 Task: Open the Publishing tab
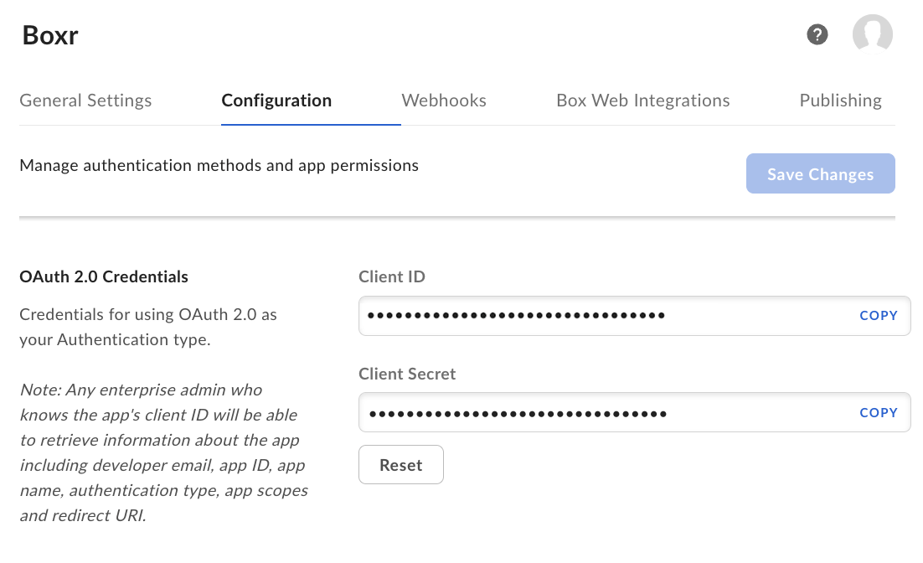coord(841,100)
